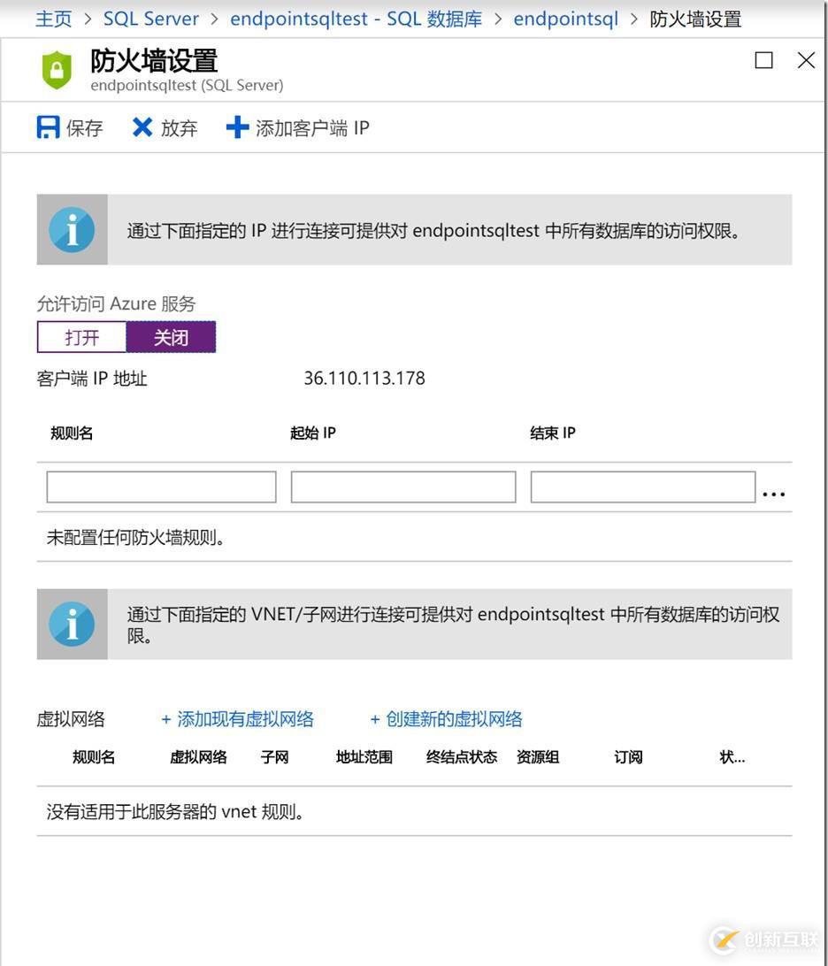The height and width of the screenshot is (966, 828).
Task: Focus the 规则名 input field
Action: coord(161,487)
